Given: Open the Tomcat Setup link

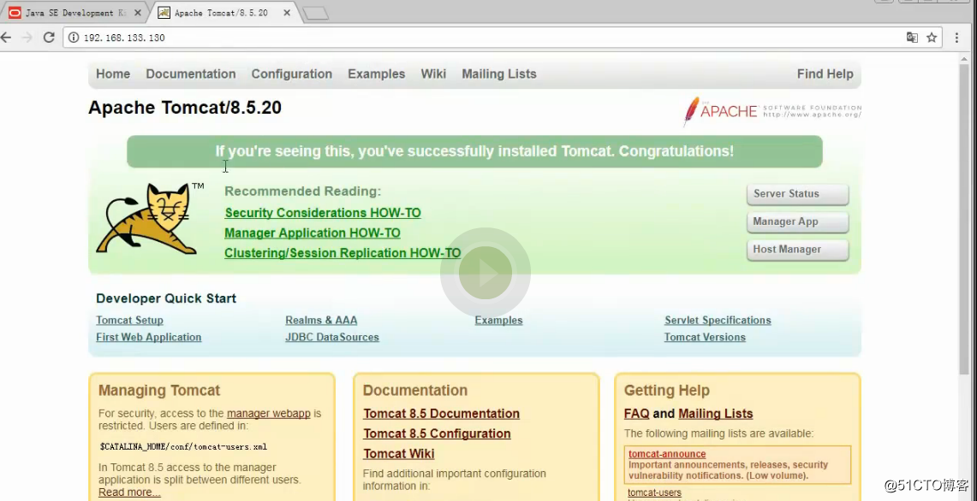Looking at the screenshot, I should coord(129,320).
